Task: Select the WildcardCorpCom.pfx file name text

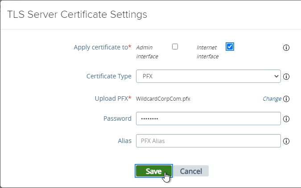Action: tap(163, 99)
